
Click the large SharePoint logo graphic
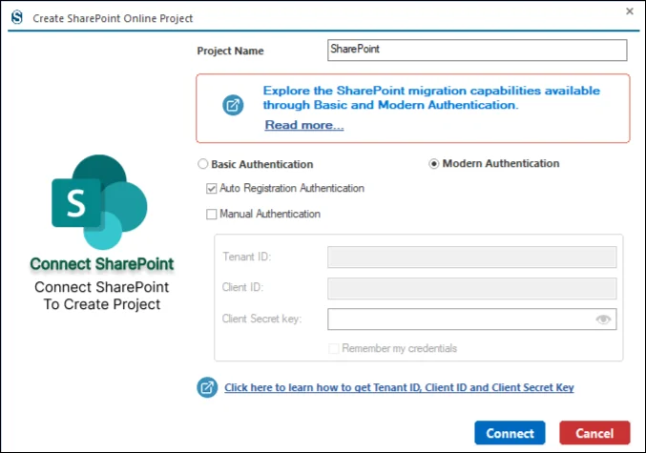[x=99, y=202]
